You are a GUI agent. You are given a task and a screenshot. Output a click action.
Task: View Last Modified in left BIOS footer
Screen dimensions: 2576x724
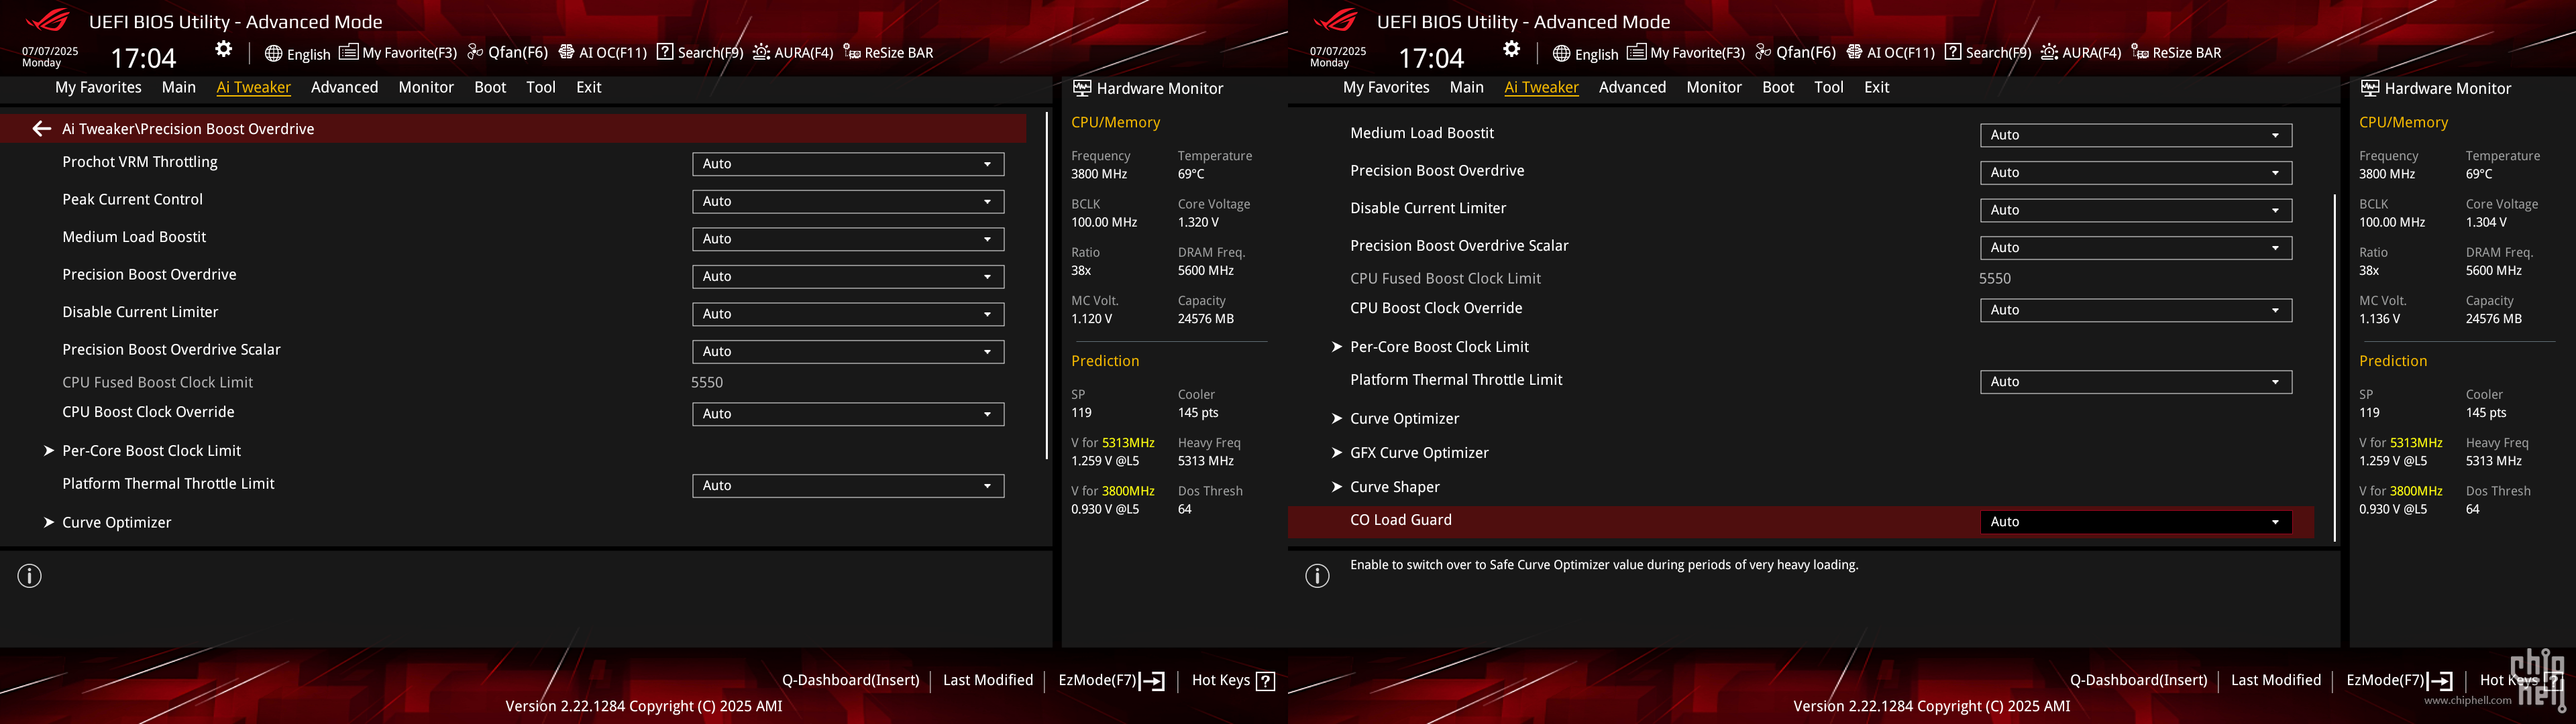988,680
